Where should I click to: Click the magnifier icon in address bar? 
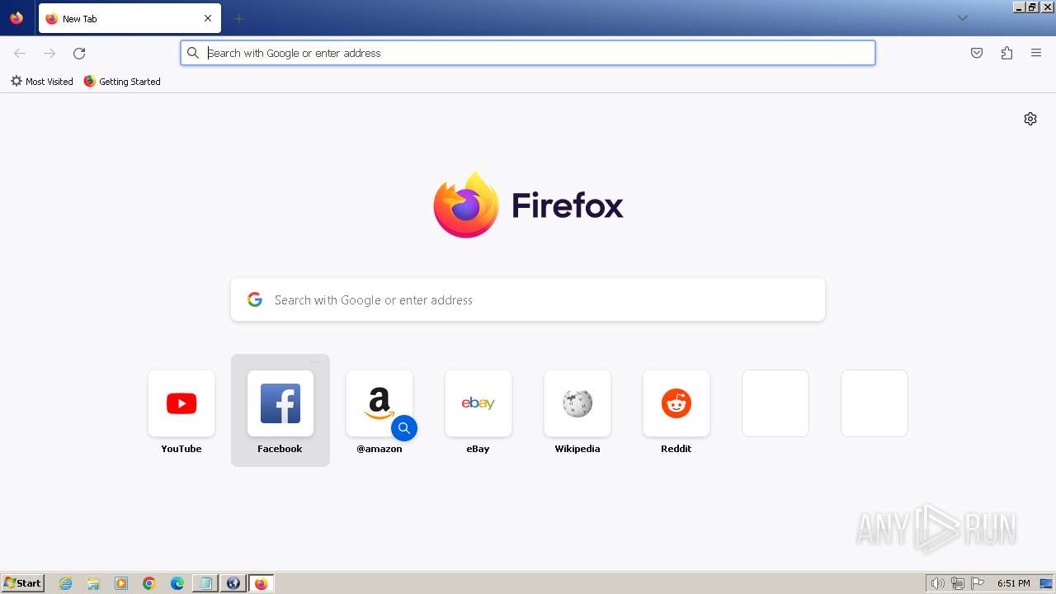click(193, 53)
